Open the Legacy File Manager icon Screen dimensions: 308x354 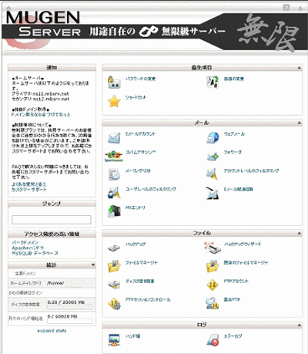(213, 266)
